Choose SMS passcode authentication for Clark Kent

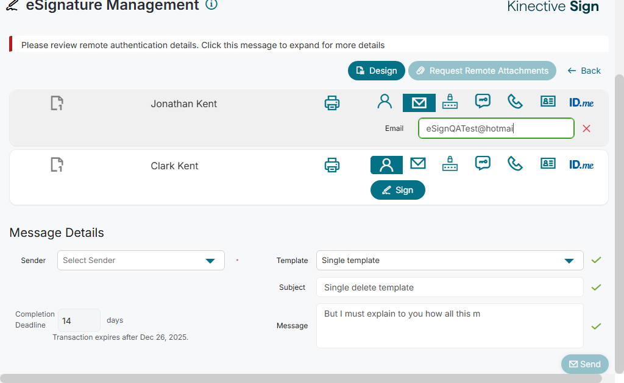[483, 163]
